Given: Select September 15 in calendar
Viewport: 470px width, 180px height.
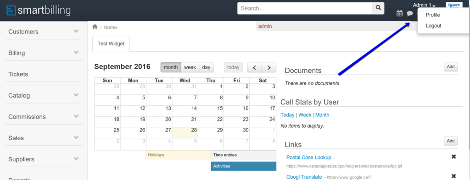Looking at the screenshot, I should 211,111.
